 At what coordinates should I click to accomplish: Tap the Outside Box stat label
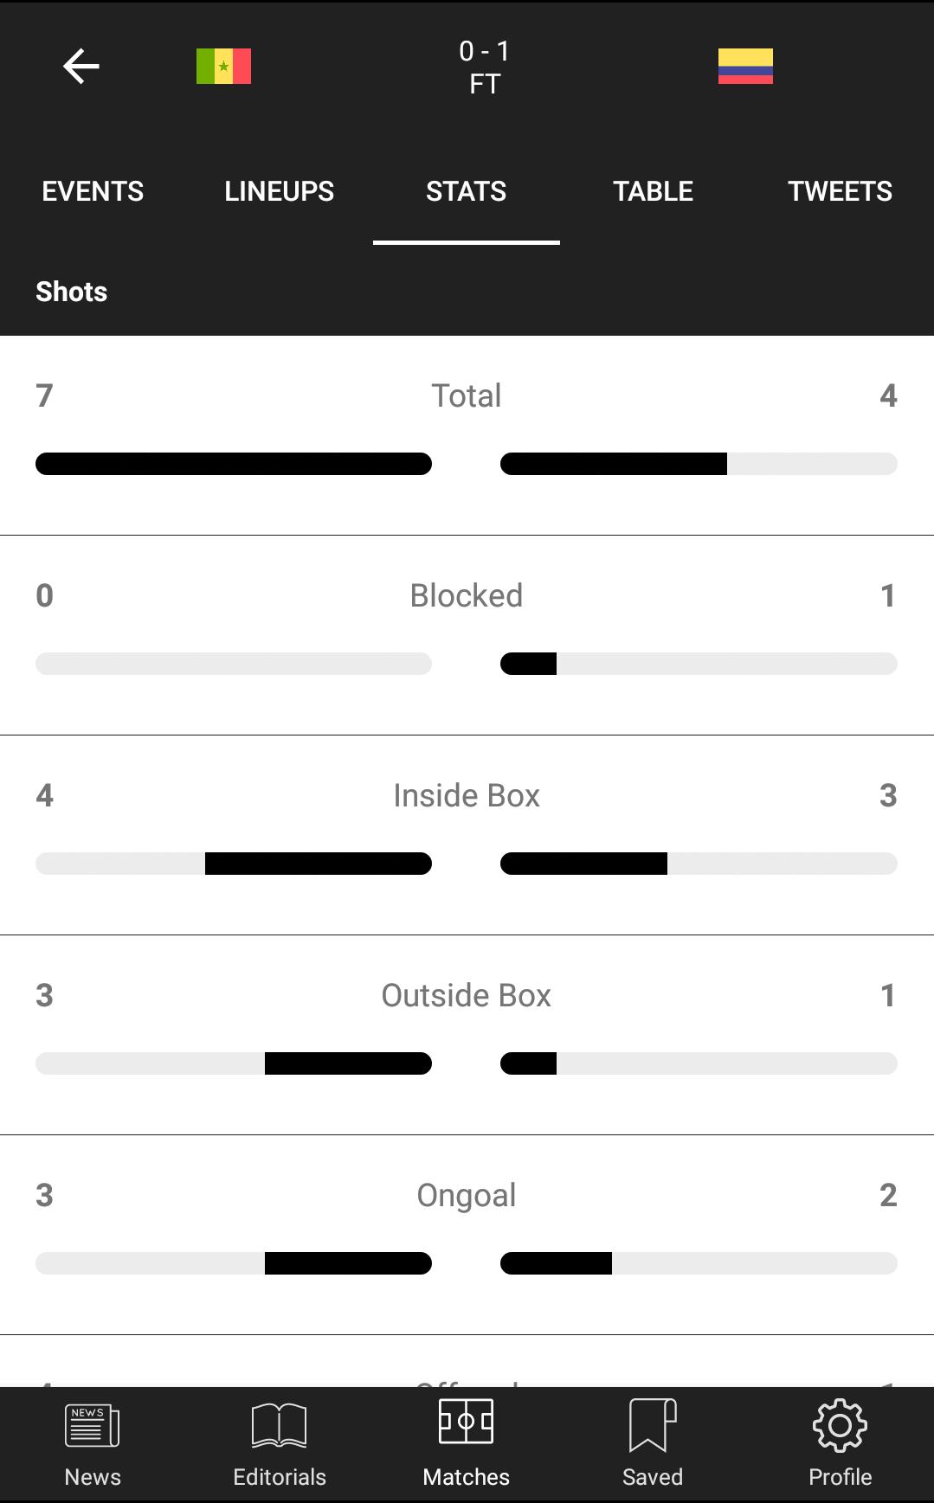(467, 995)
